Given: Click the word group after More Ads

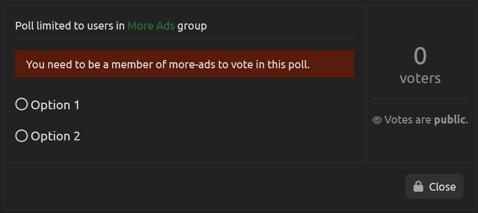Looking at the screenshot, I should [192, 26].
